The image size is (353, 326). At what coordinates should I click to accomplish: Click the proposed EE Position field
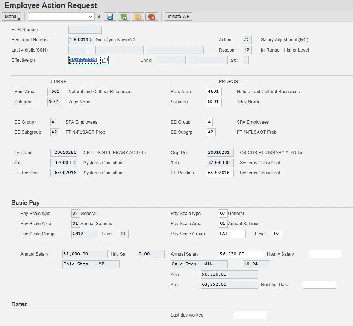pyautogui.click(x=220, y=173)
